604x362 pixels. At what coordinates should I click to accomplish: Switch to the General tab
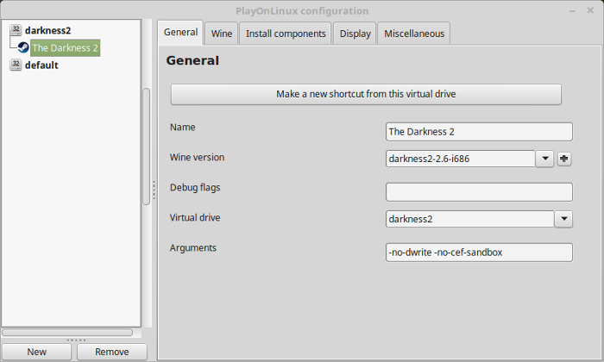[180, 32]
